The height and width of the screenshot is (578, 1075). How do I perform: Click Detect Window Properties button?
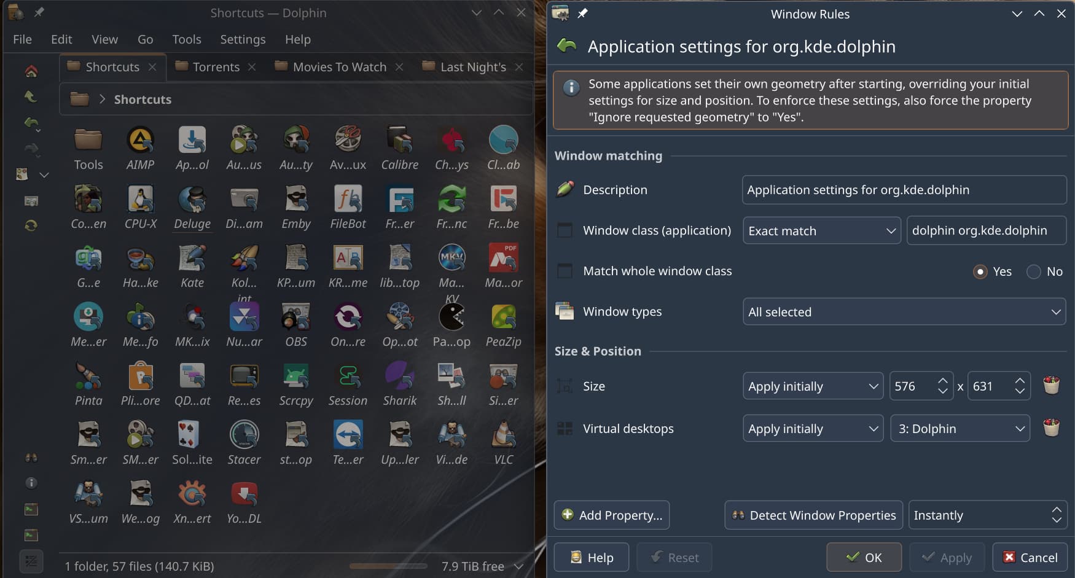pyautogui.click(x=814, y=515)
